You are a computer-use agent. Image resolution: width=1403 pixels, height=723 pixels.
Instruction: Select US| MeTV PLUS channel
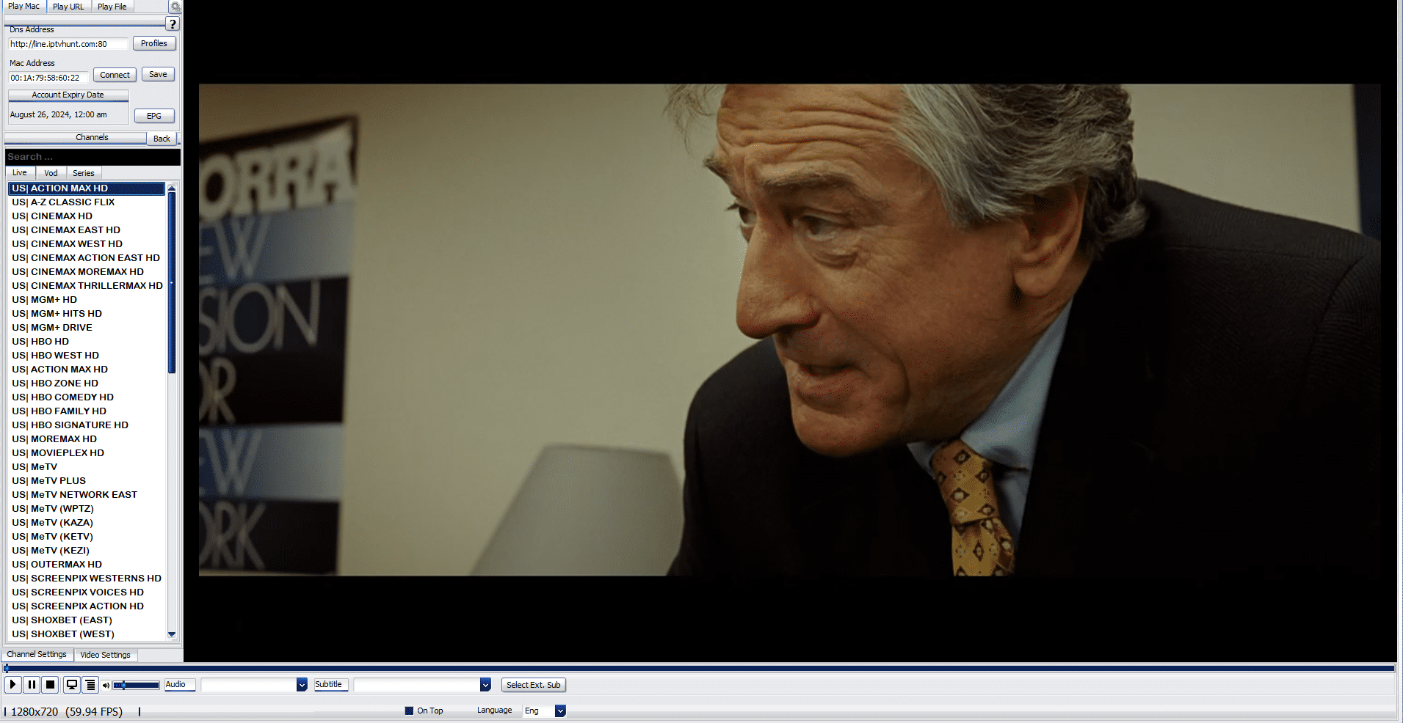87,481
